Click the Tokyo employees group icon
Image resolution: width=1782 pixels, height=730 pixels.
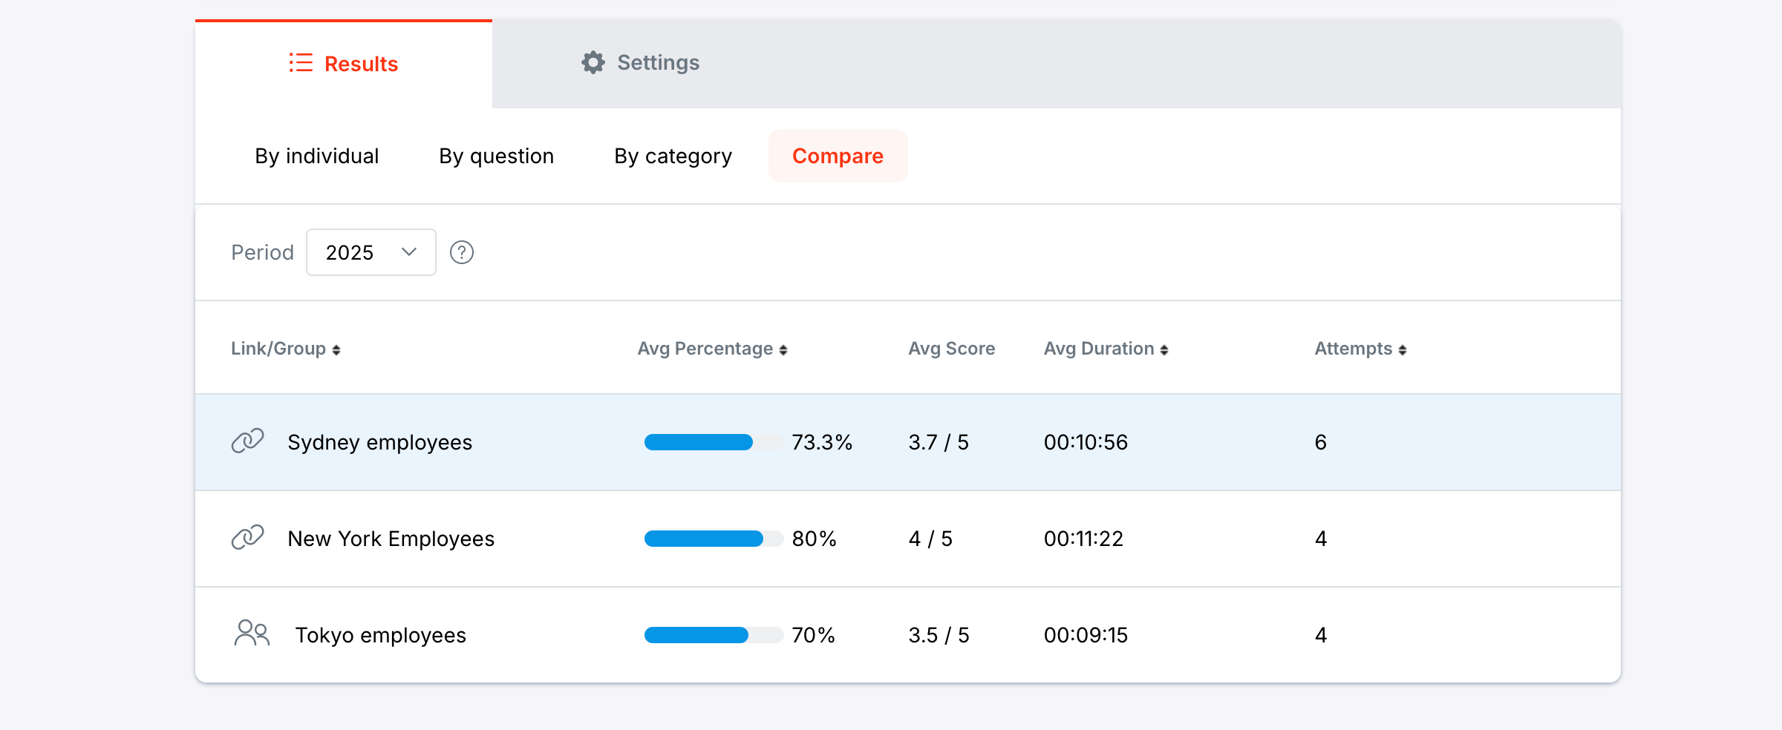[x=252, y=634]
